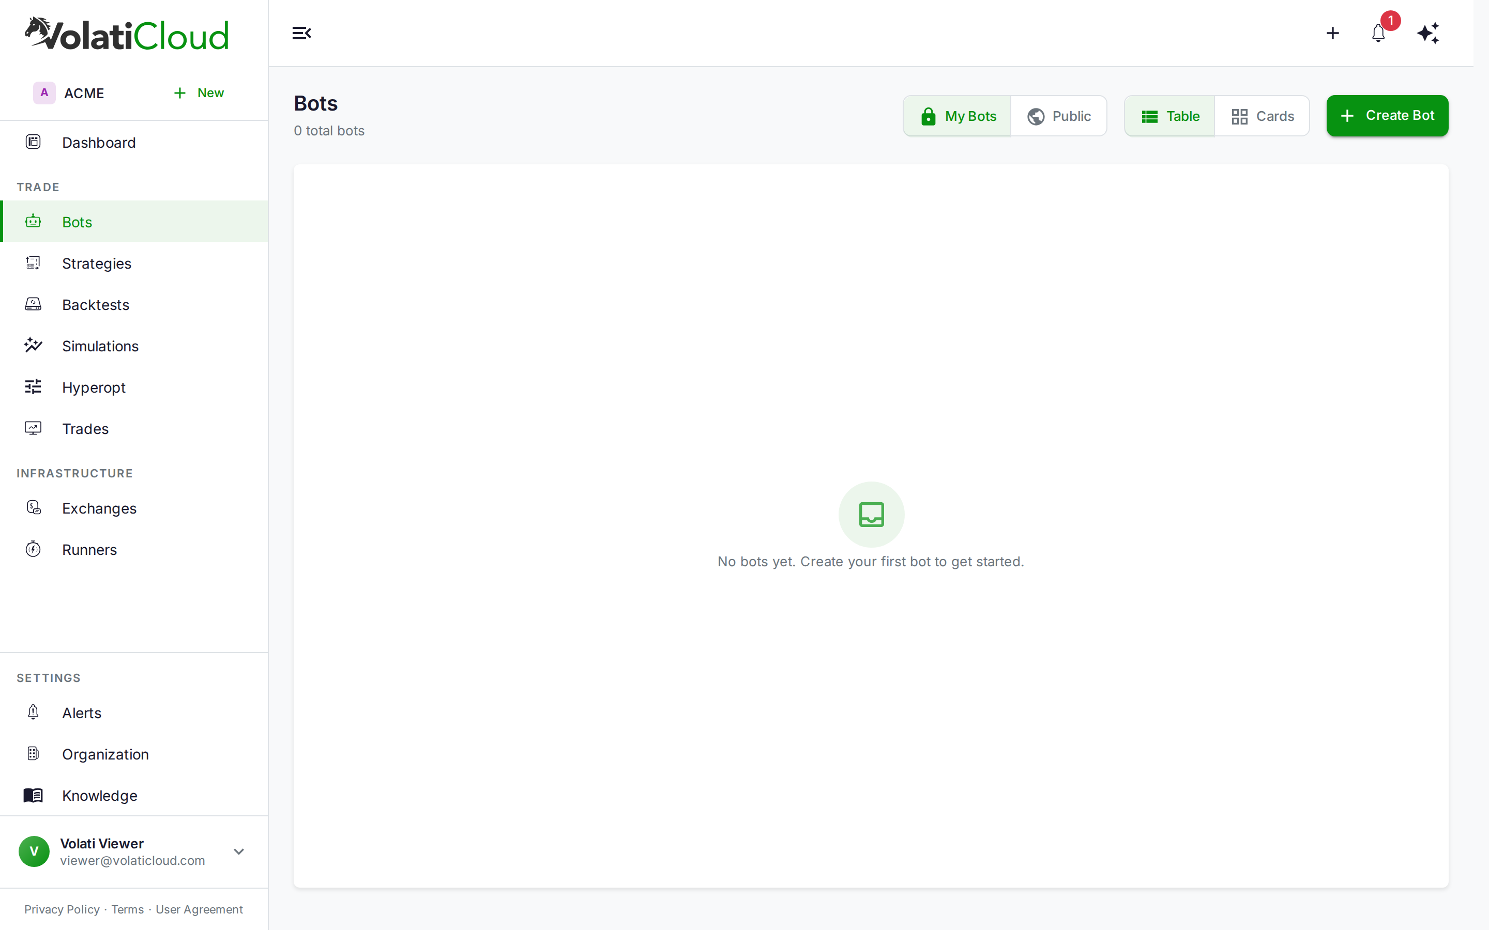Click the Create Bot button

point(1387,116)
